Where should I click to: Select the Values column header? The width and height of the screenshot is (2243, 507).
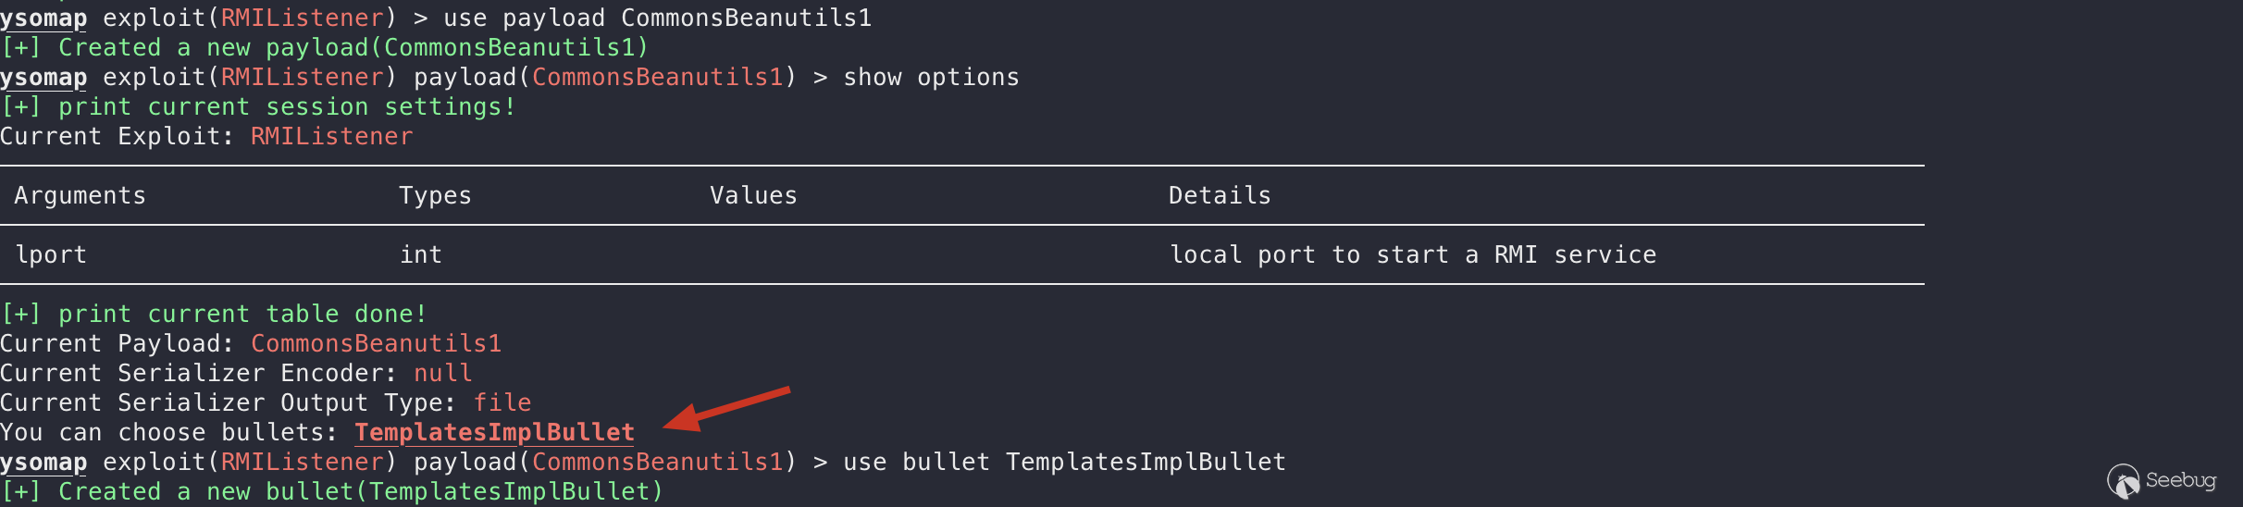point(753,195)
